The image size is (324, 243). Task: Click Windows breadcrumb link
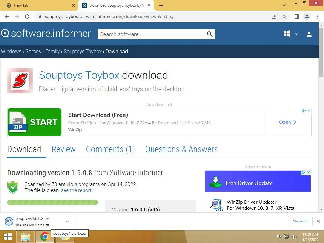coord(11,52)
